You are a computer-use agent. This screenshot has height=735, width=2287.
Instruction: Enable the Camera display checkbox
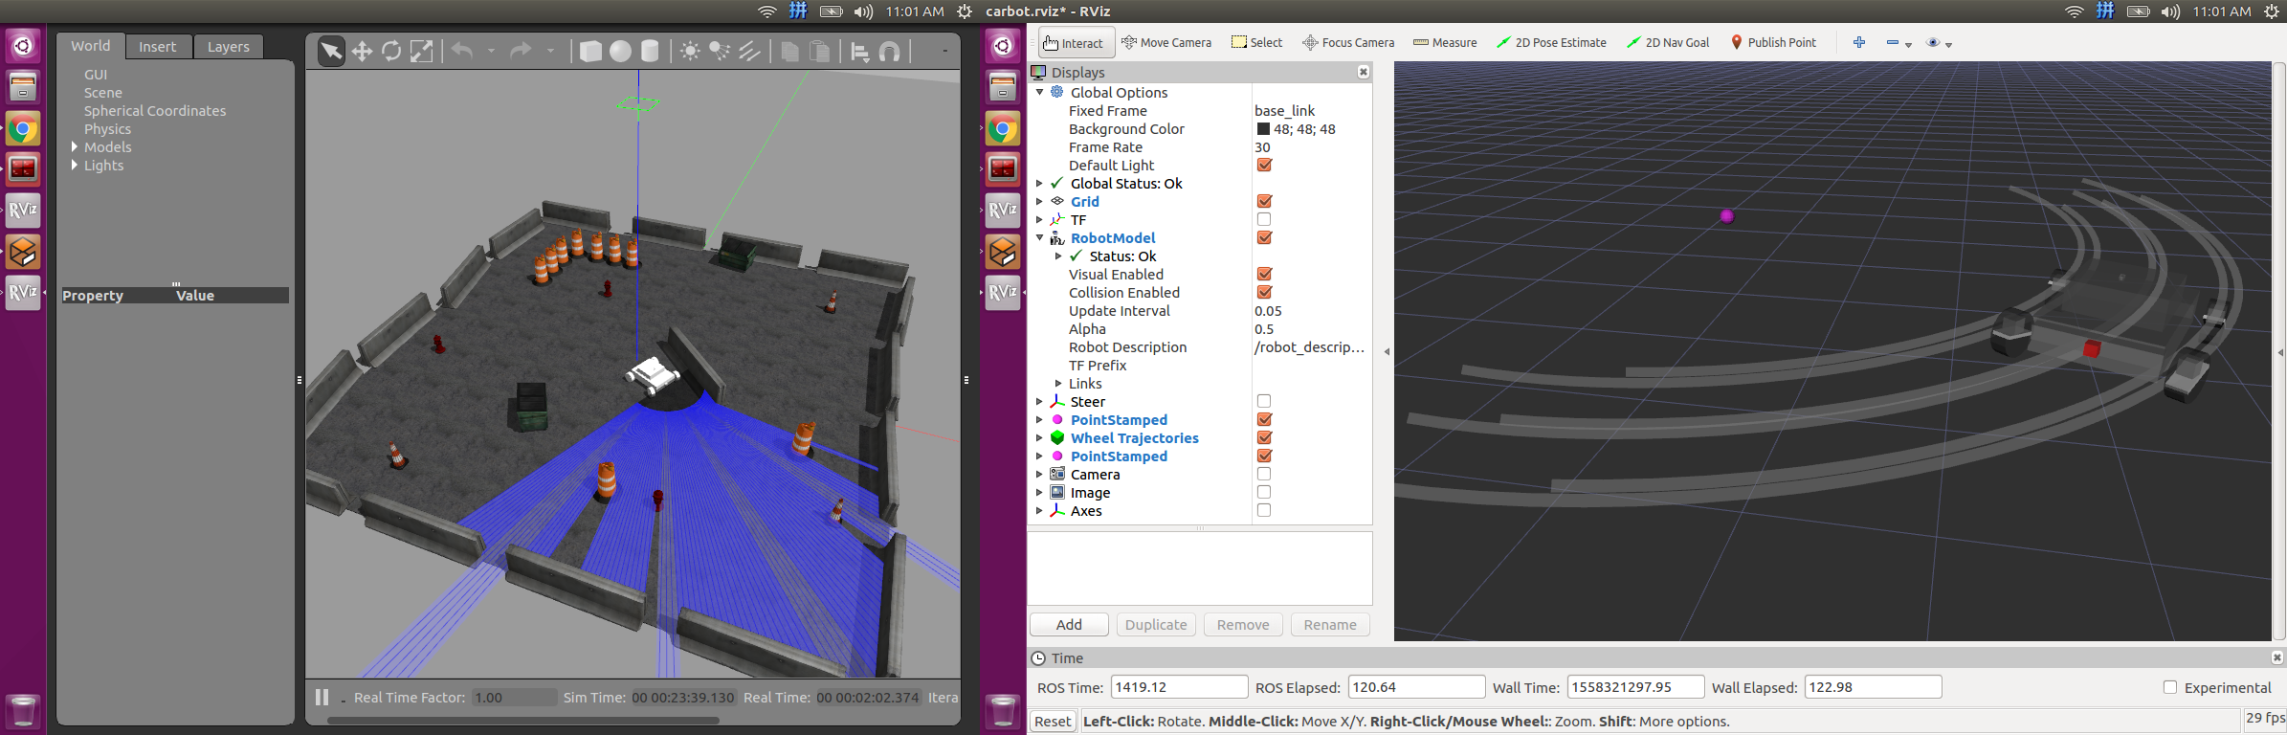(x=1263, y=474)
